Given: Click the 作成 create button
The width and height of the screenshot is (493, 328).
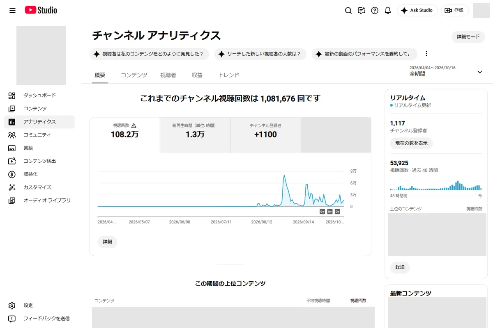Looking at the screenshot, I should 455,11.
